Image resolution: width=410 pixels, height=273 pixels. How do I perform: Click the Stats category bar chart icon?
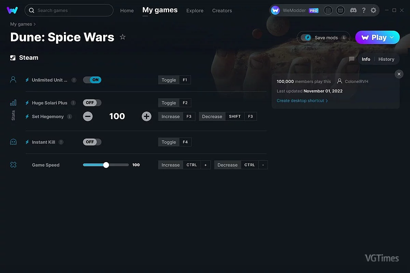pos(13,102)
